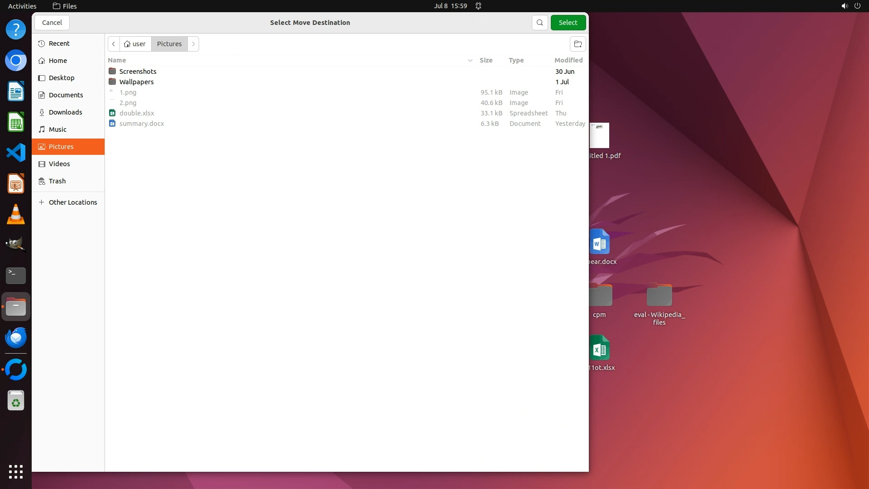The width and height of the screenshot is (869, 489).
Task: Go back with left chevron button
Action: (114, 44)
